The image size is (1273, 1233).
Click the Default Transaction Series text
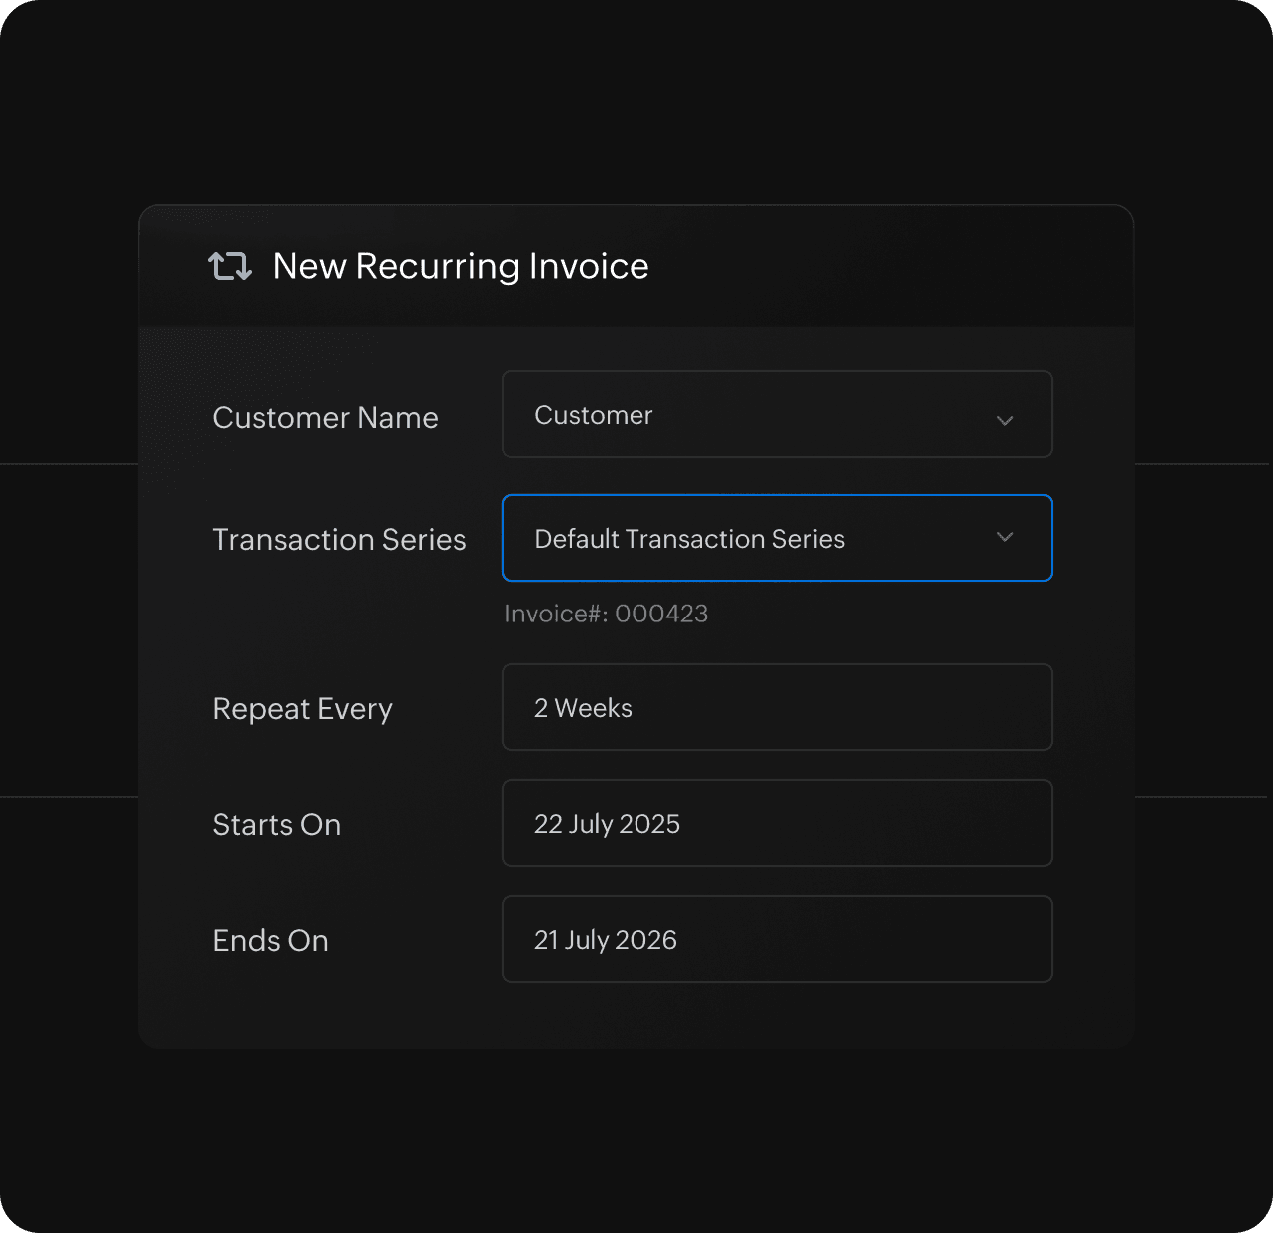point(689,539)
